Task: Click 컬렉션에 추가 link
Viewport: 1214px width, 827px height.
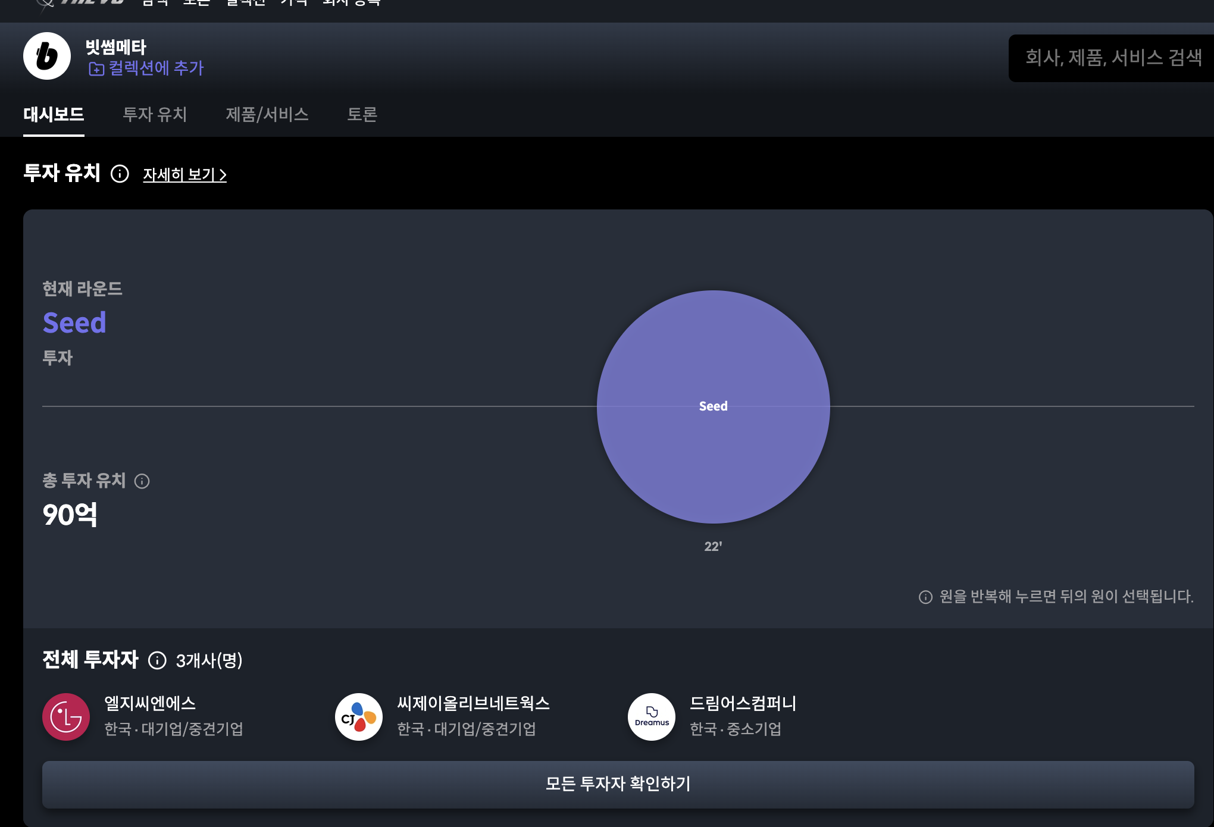Action: click(156, 68)
